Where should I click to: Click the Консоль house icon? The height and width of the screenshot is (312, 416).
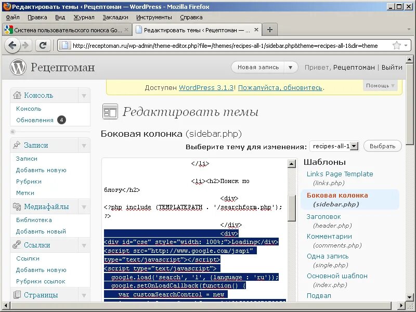tap(17, 95)
